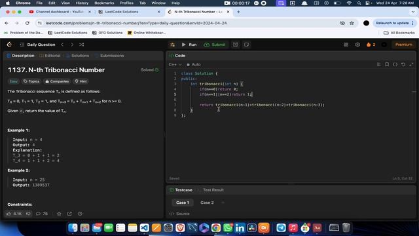
Task: Show the Companies tag
Action: 57,81
